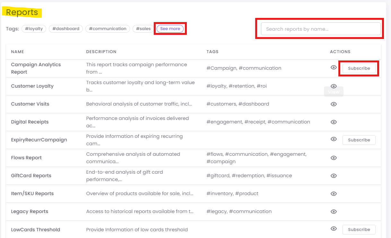The height and width of the screenshot is (238, 391).
Task: Select the #communication tag filter
Action: [108, 29]
